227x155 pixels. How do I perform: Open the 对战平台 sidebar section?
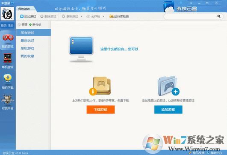[x=8, y=102]
